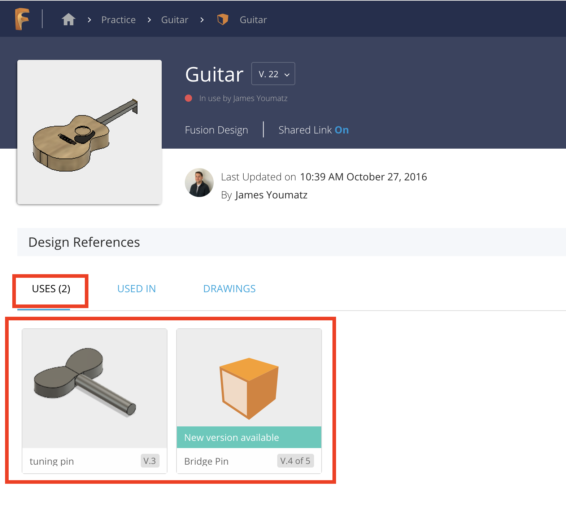The width and height of the screenshot is (566, 513).
Task: Open the V. 22 version dropdown
Action: pyautogui.click(x=273, y=74)
